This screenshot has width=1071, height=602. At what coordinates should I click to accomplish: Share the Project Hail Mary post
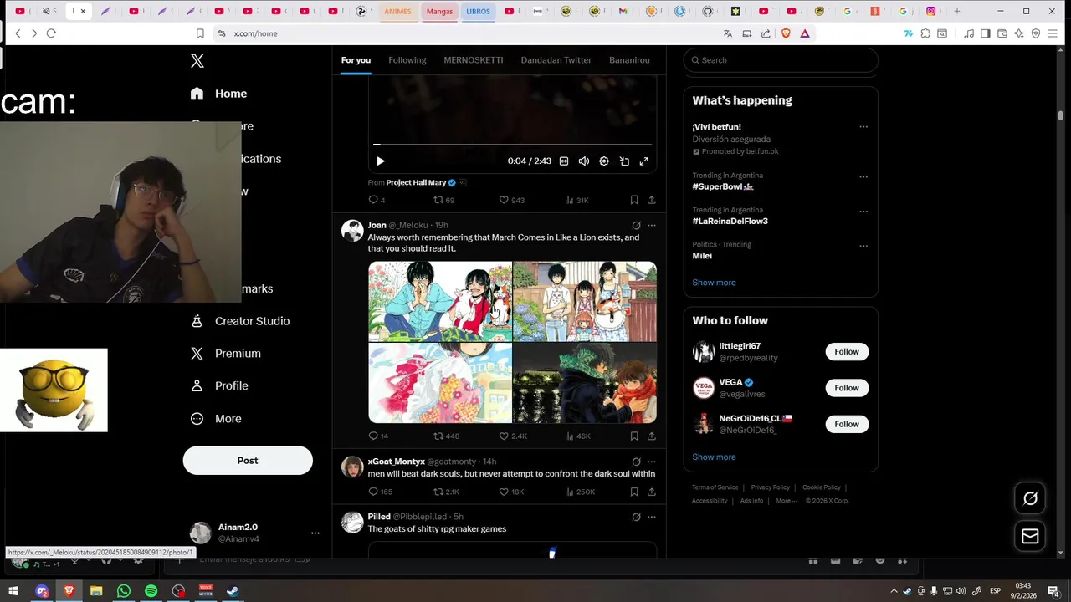tap(652, 200)
